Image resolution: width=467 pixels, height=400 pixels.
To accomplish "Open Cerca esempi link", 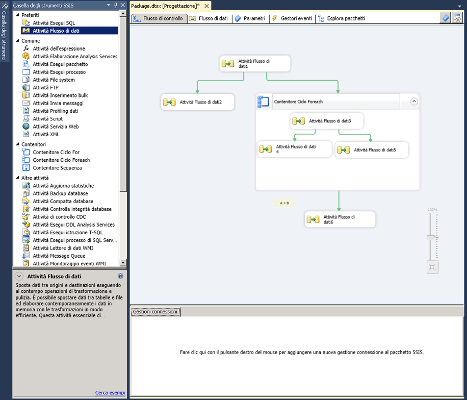I will (110, 392).
